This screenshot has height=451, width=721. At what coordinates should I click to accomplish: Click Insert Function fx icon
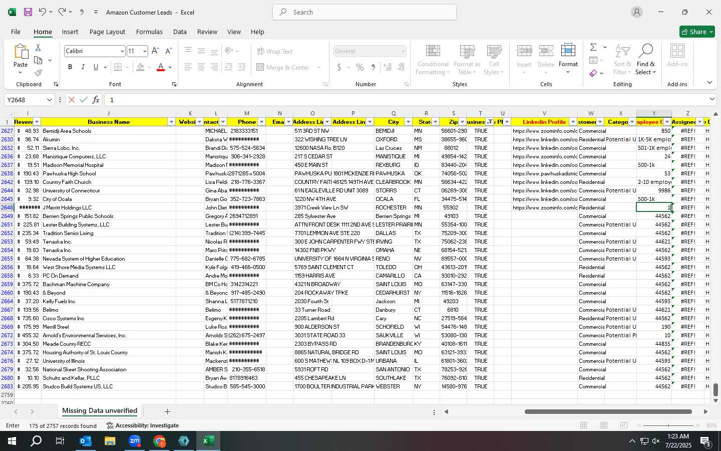pos(96,100)
